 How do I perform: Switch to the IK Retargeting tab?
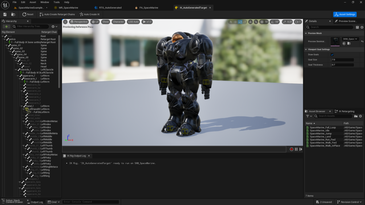[345, 111]
